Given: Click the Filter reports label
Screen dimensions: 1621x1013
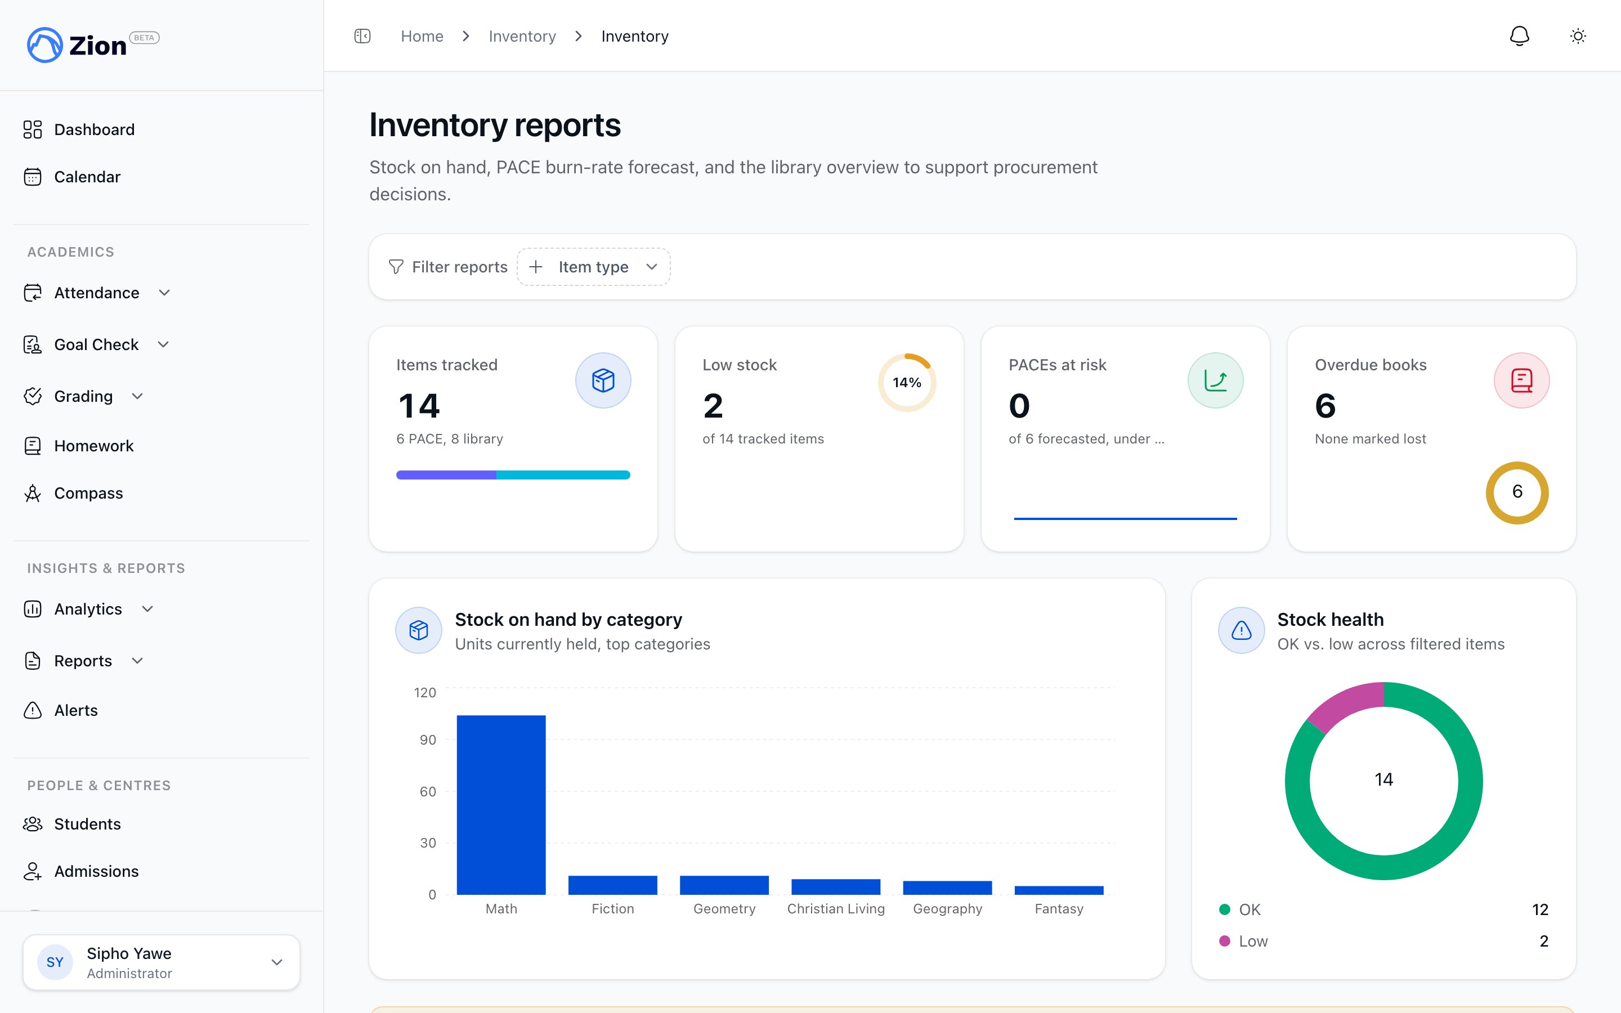Looking at the screenshot, I should 459,267.
